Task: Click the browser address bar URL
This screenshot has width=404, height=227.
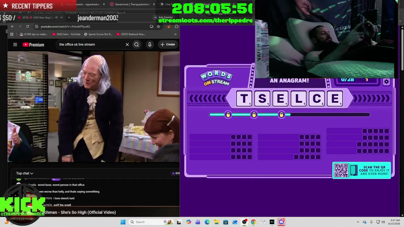Action: 65,26
